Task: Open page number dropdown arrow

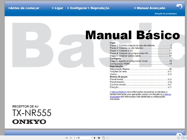Action: [91, 138]
